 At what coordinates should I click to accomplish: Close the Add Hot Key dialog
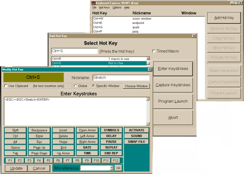pyautogui.click(x=194, y=36)
